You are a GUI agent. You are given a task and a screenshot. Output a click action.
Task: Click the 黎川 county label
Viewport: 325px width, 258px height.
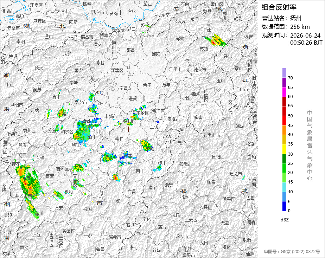162,163
